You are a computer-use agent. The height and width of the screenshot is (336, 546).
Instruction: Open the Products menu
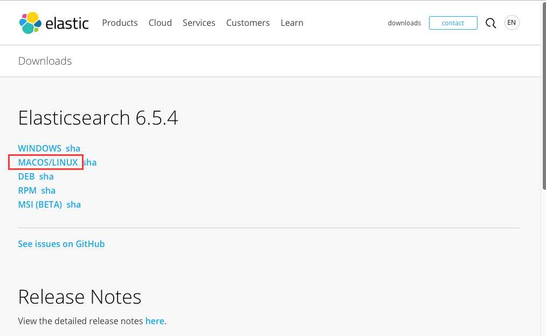pos(120,23)
